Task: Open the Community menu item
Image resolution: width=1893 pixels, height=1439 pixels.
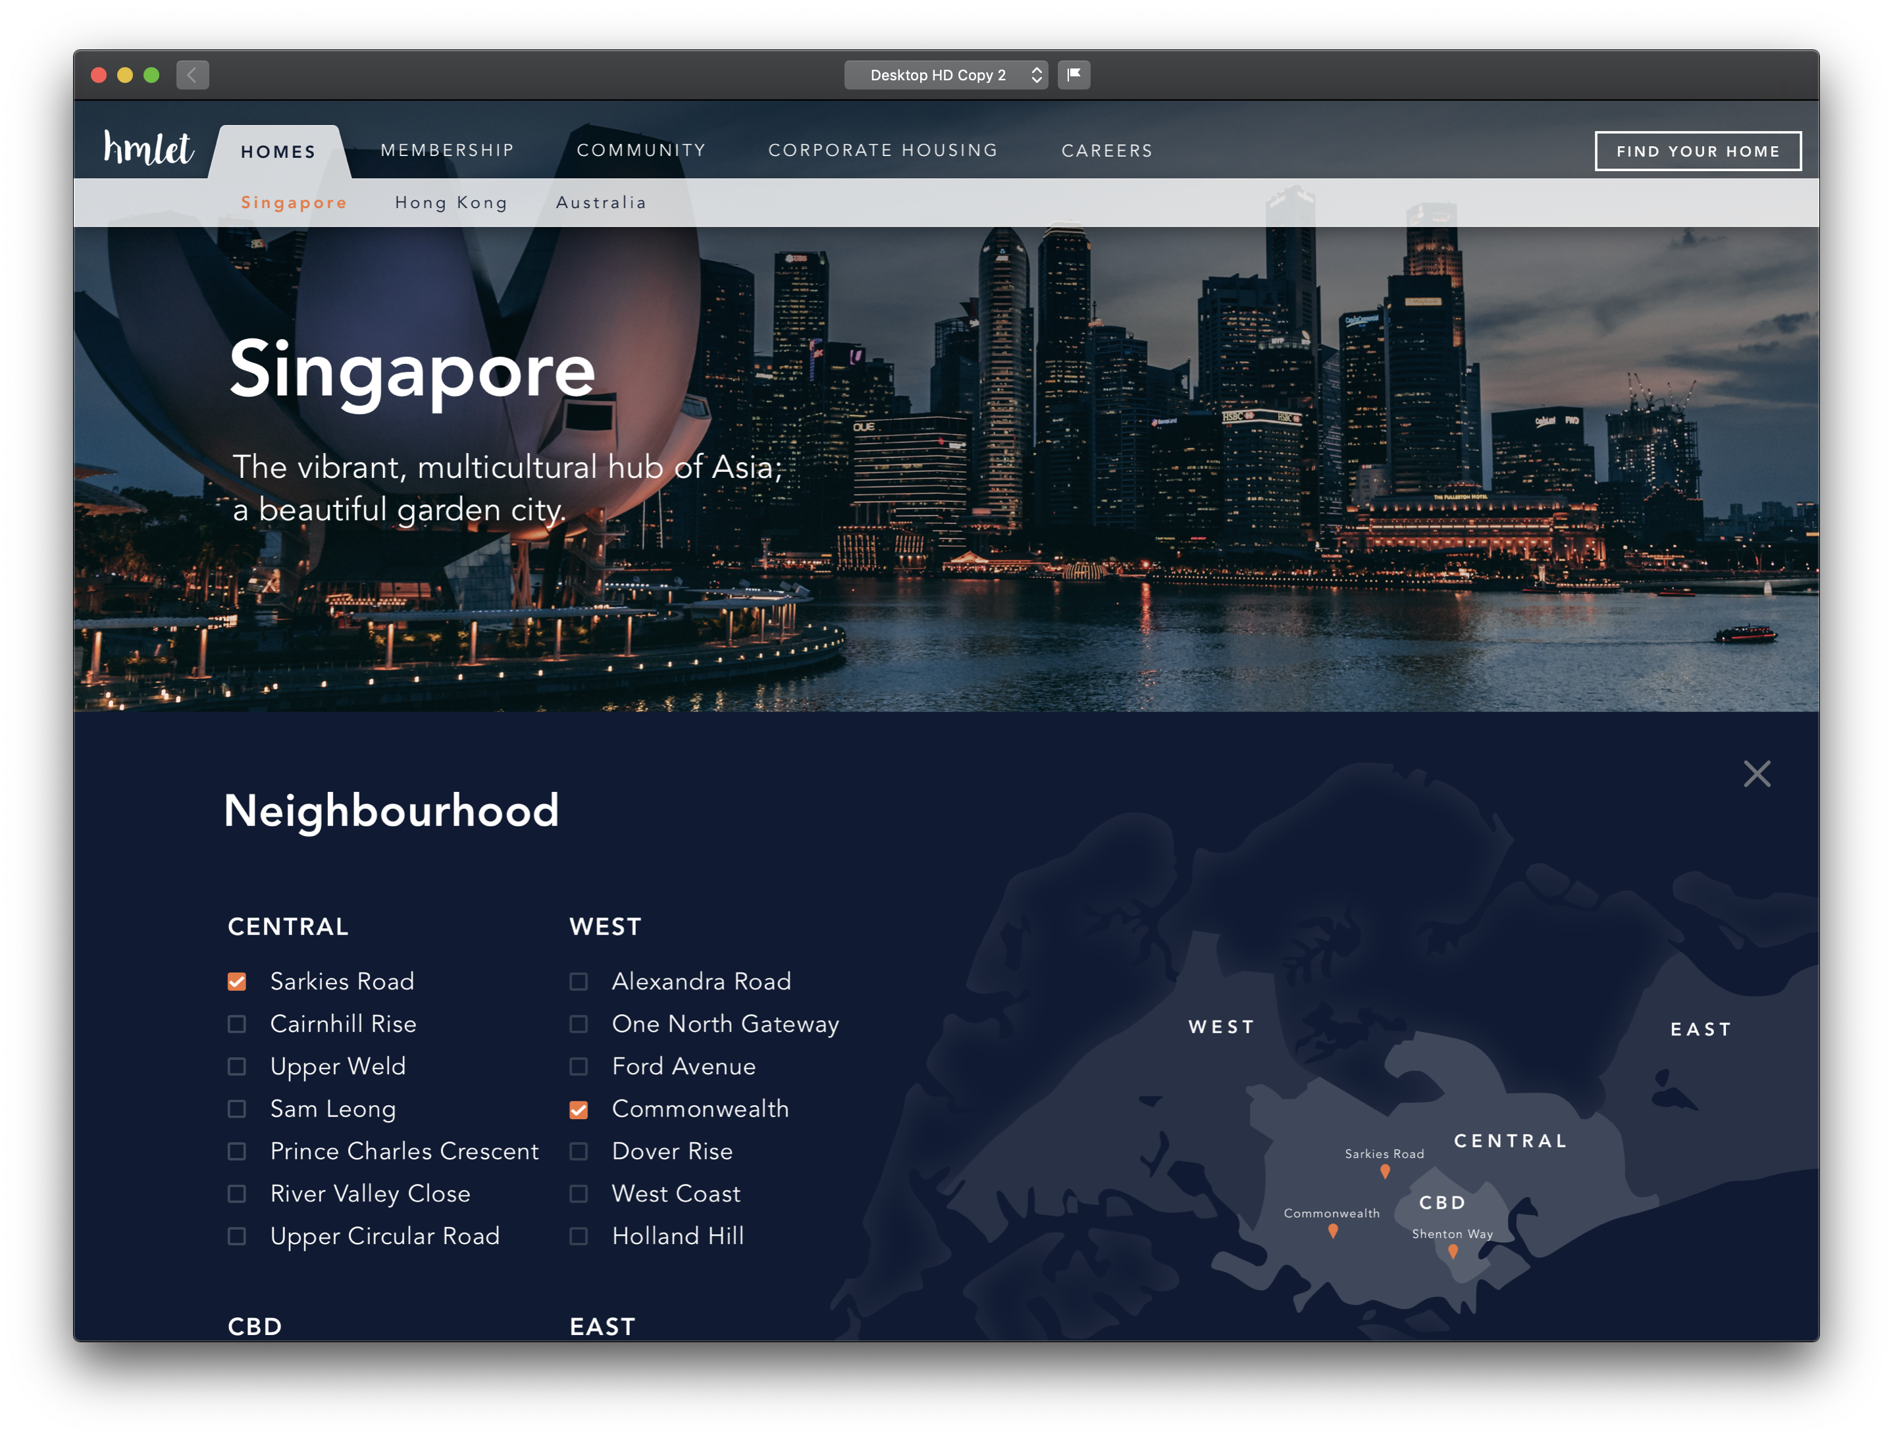Action: pyautogui.click(x=640, y=150)
